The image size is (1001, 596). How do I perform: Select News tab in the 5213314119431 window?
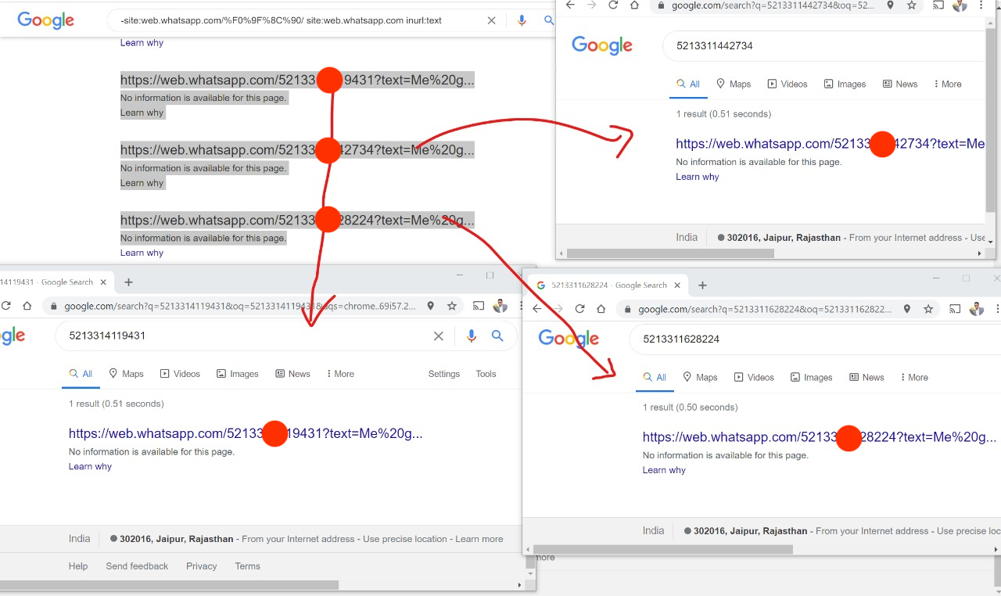(x=293, y=374)
